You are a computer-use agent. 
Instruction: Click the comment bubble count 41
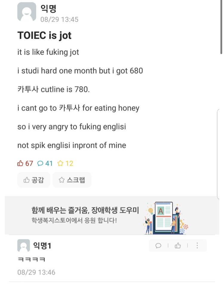[45, 163]
